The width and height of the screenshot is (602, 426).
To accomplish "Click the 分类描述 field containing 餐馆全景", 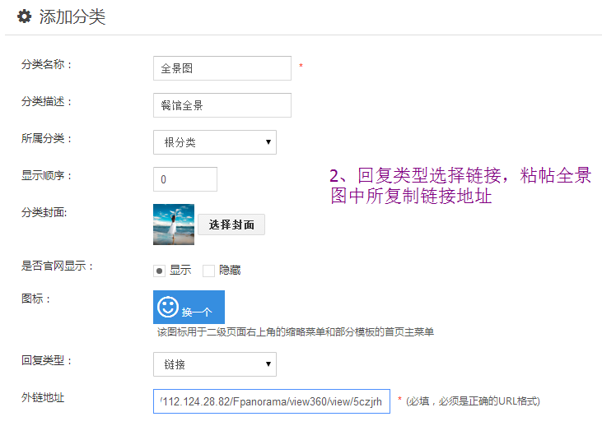I will coord(222,105).
